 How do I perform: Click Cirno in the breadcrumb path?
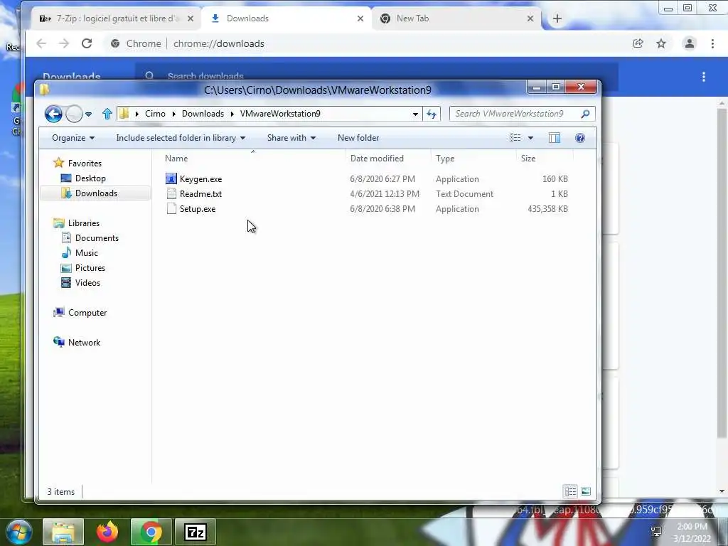[x=155, y=114]
